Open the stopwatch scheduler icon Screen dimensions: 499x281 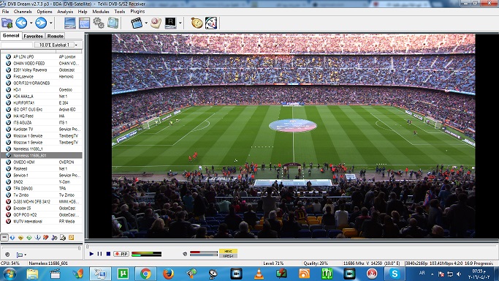pyautogui.click(x=197, y=23)
